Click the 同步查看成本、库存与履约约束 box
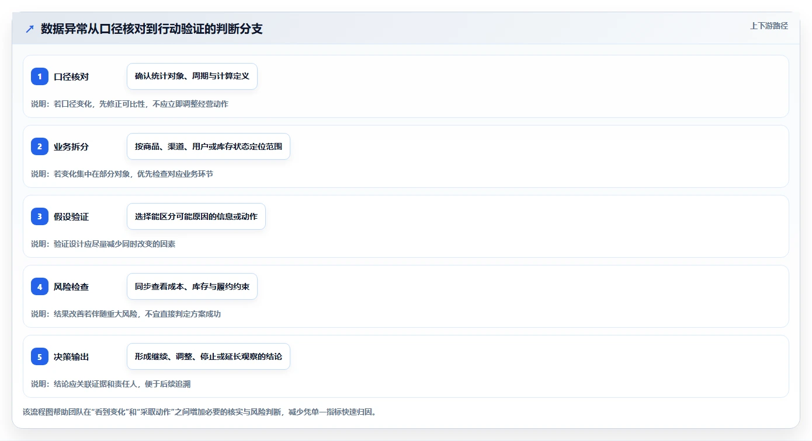Image resolution: width=812 pixels, height=441 pixels. pyautogui.click(x=192, y=286)
